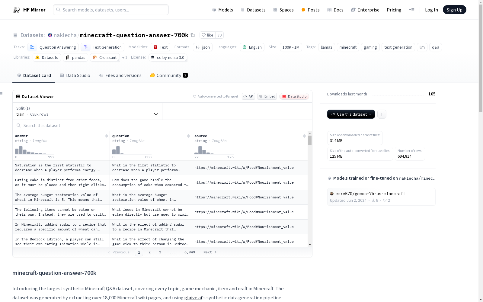Click the cc-by-nc-sa-3.0 license tag
Screen dimensions: 483x302
click(168, 57)
